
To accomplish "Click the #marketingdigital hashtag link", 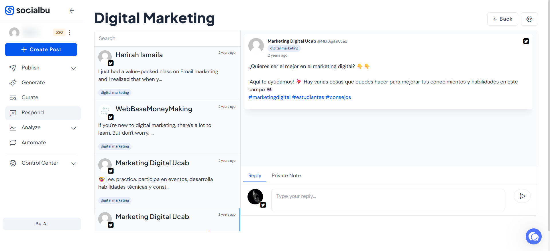I will coord(269,97).
